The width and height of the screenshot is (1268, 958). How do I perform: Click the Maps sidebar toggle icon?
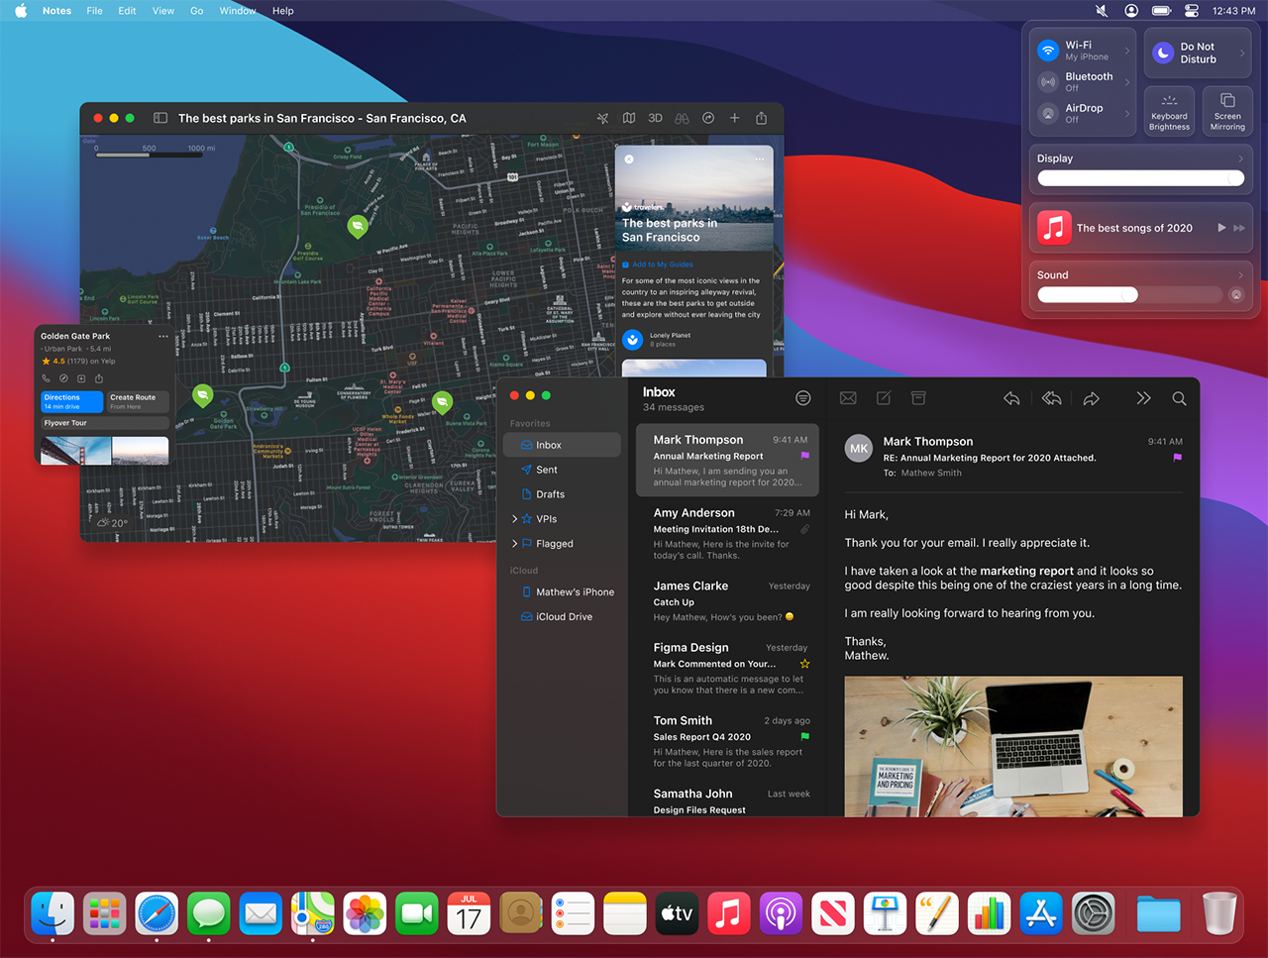pyautogui.click(x=160, y=118)
